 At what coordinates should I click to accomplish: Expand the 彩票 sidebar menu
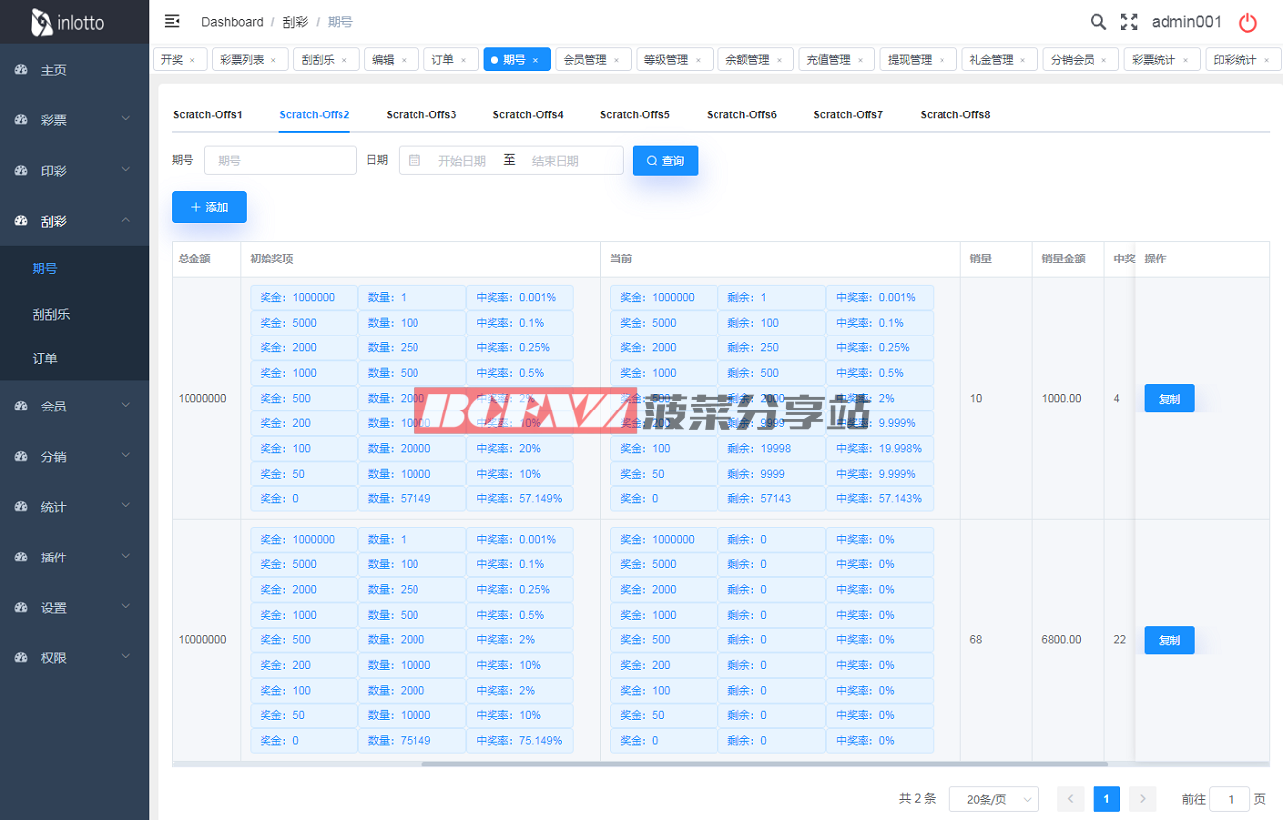[74, 120]
